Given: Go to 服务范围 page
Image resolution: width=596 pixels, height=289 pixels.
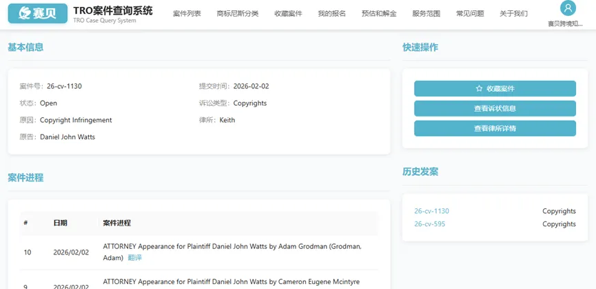Looking at the screenshot, I should point(426,14).
